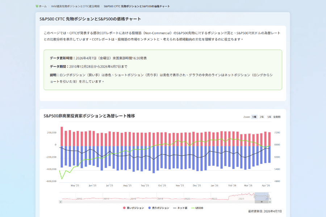Select the 全期間 zoom option

277,117
